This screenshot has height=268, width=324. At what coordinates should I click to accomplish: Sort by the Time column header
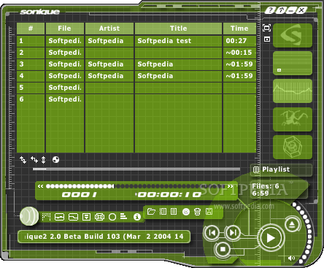tap(239, 28)
